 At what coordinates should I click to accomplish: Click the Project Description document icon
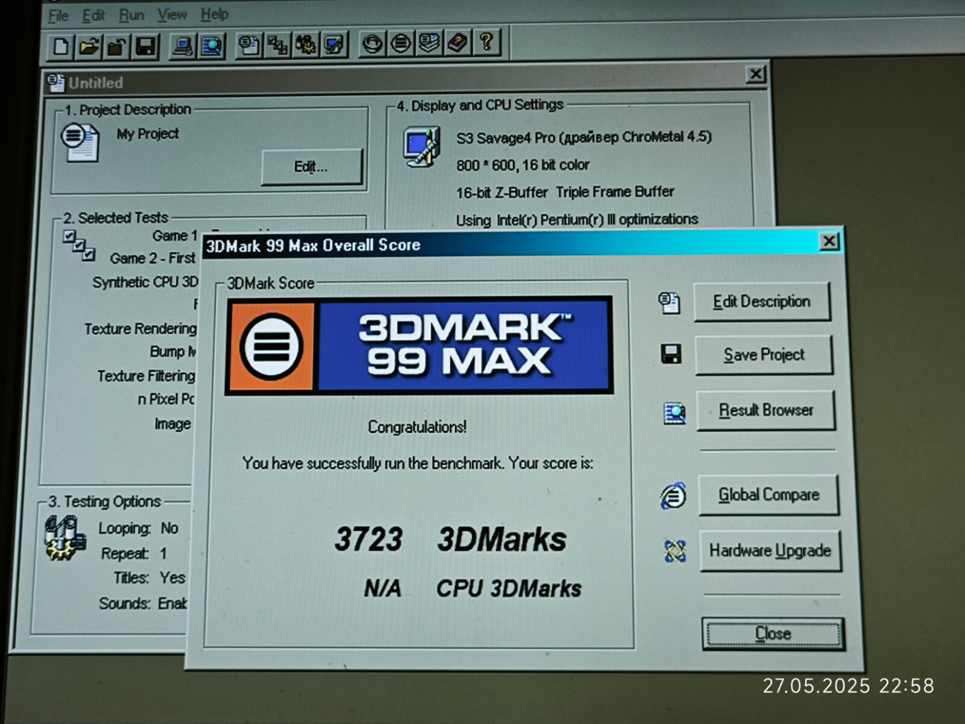[x=80, y=142]
